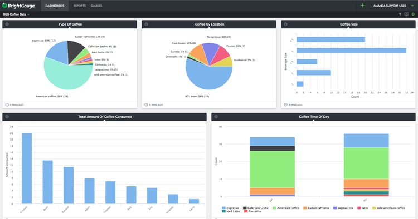Click the Coffee Size gauge title
The height and width of the screenshot is (219, 418).
click(349, 24)
